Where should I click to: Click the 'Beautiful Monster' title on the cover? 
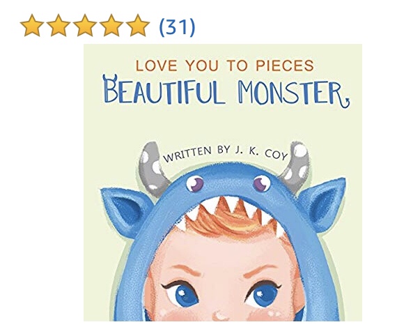click(226, 91)
